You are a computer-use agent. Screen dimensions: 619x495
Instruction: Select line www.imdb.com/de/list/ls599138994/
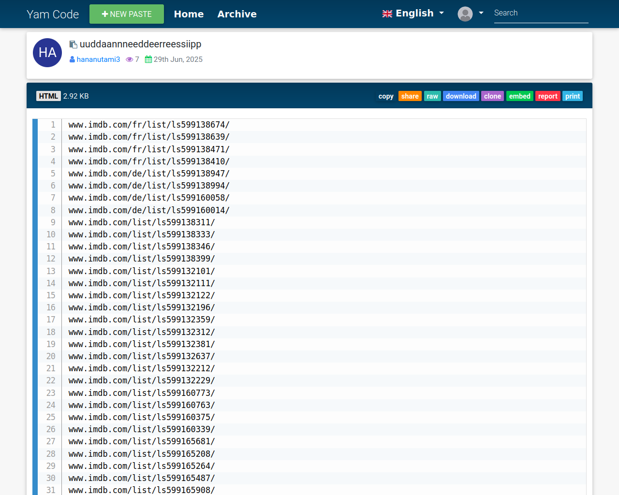click(149, 186)
